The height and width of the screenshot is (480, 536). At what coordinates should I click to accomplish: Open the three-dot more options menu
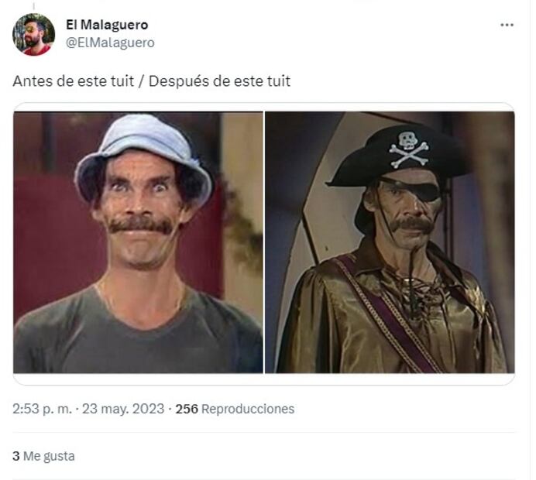[507, 25]
